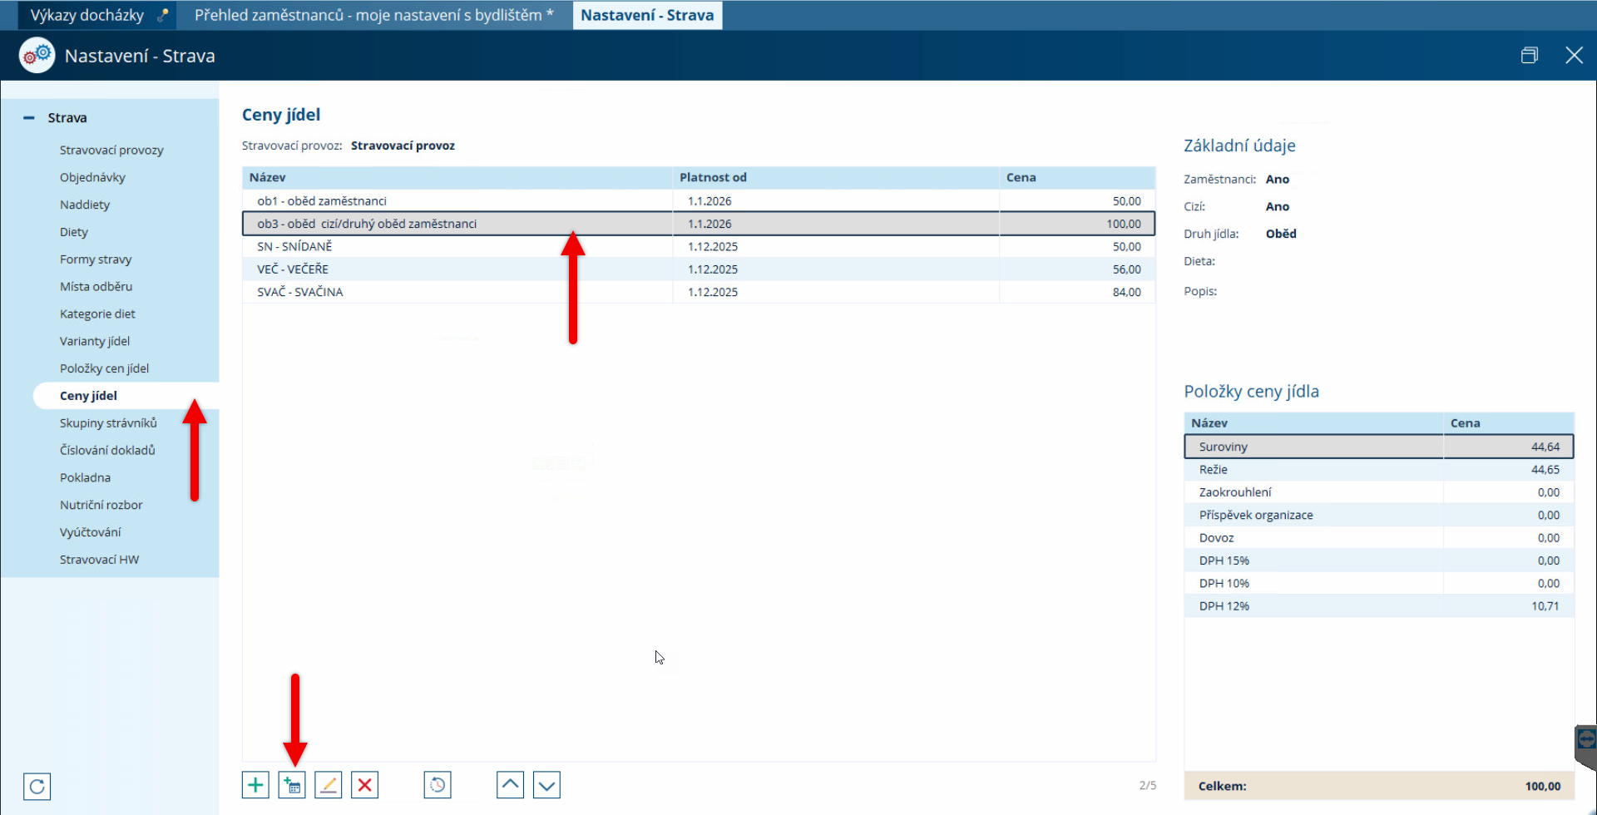This screenshot has height=815, width=1597.
Task: Open Stravovací HW in the sidebar
Action: point(99,560)
